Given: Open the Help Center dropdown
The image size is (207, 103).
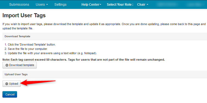Looking at the screenshot, I should pyautogui.click(x=91, y=5).
